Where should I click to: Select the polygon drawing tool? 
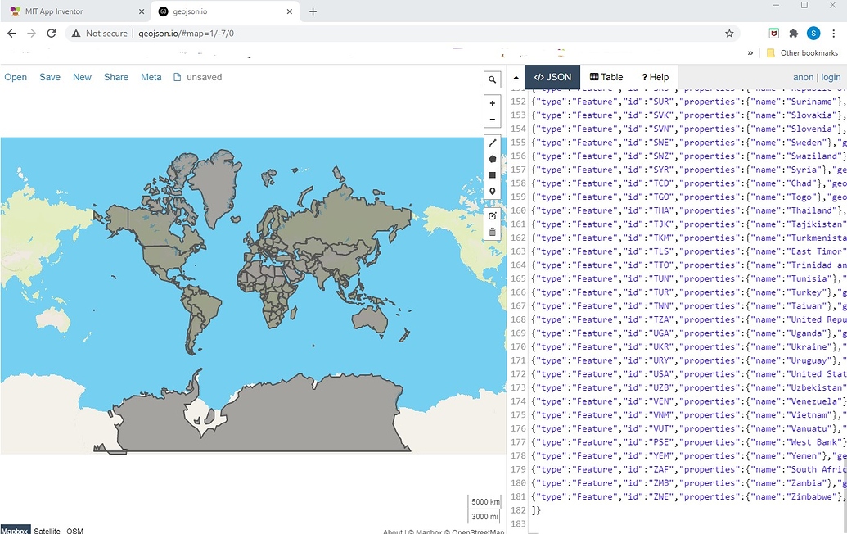point(492,158)
